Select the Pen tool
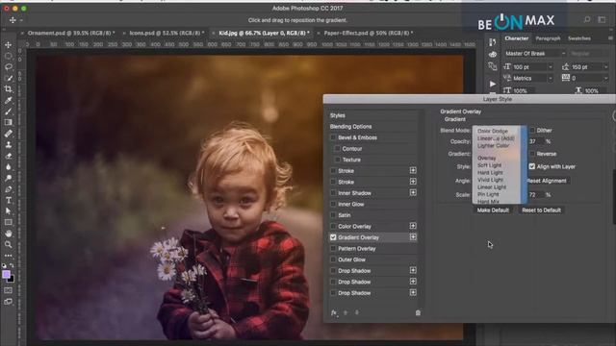Viewport: 616px width, 346px height. click(x=9, y=189)
